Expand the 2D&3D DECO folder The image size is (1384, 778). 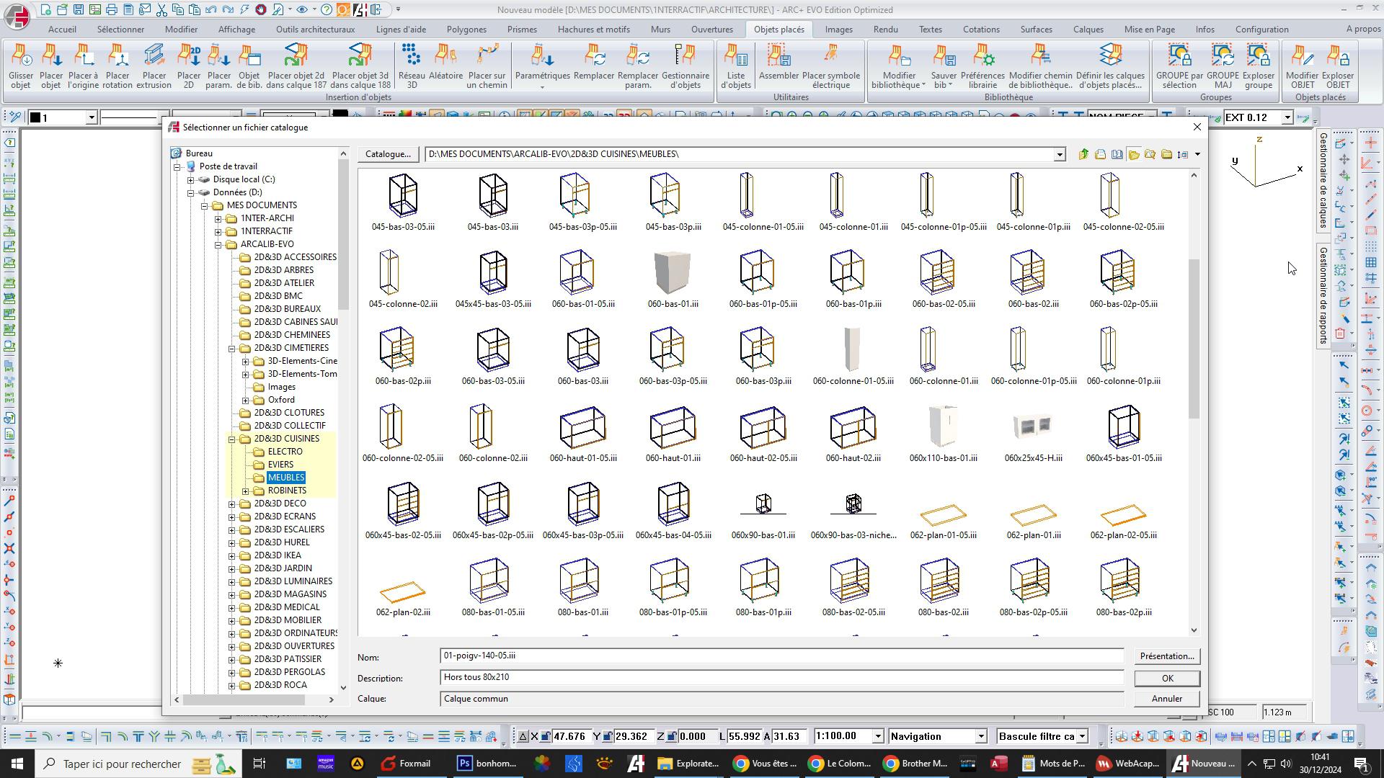232,504
